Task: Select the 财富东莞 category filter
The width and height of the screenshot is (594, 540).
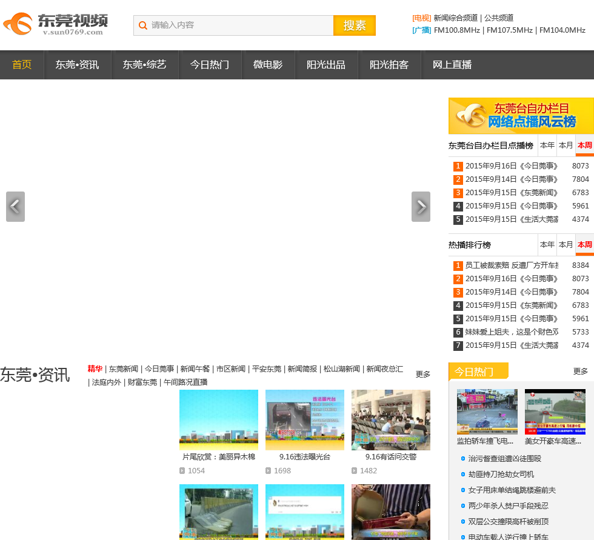Action: click(142, 382)
